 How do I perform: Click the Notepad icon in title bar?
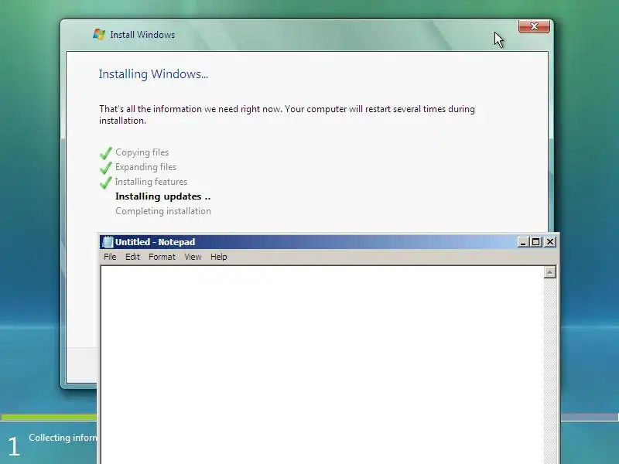click(x=108, y=242)
